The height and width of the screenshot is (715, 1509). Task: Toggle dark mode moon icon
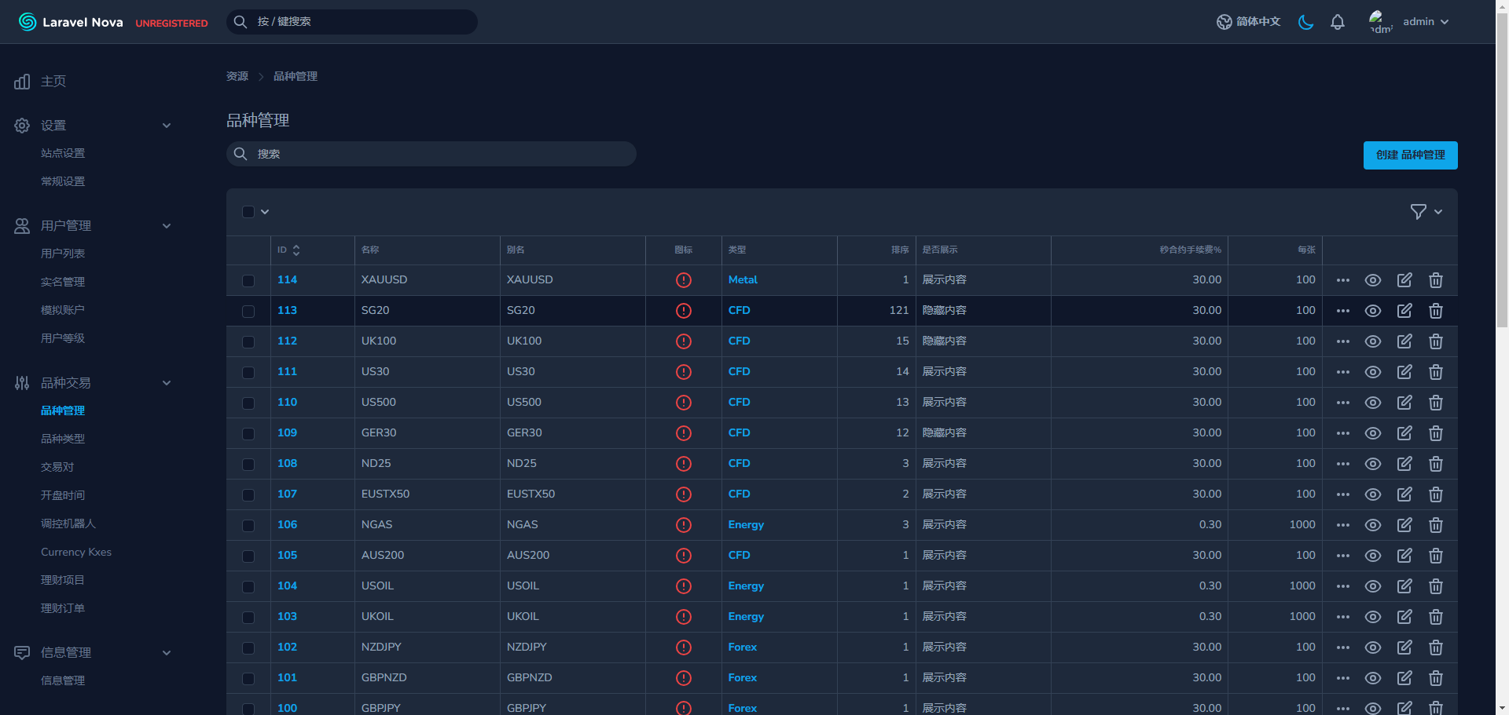coord(1305,22)
